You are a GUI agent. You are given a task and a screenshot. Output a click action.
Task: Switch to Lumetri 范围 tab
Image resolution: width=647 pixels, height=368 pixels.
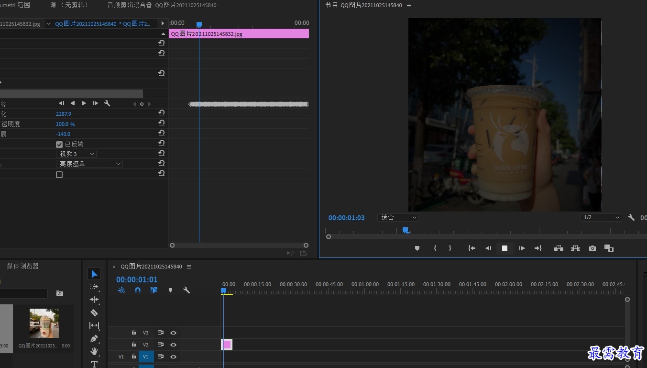pos(15,5)
